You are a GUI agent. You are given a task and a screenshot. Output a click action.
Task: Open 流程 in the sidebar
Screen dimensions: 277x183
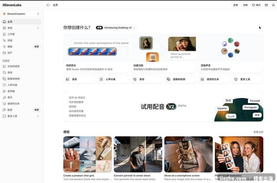pyautogui.click(x=21, y=40)
